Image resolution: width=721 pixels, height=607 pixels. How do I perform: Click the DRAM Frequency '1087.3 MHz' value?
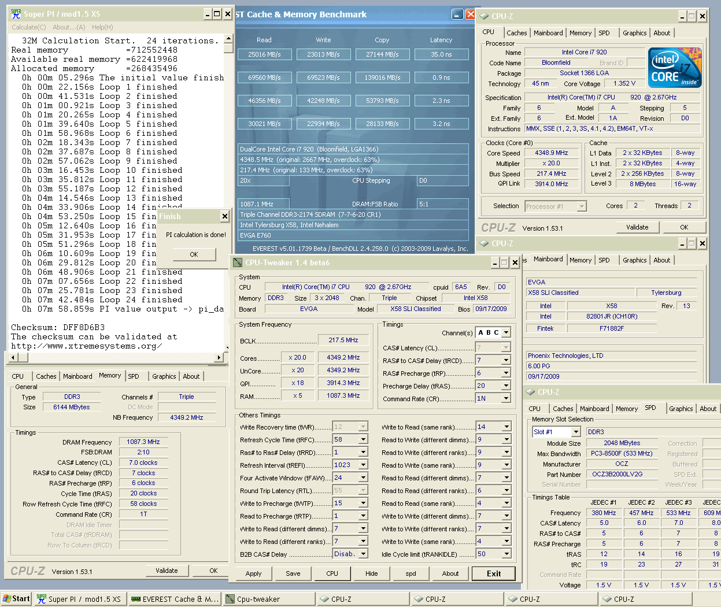[143, 442]
